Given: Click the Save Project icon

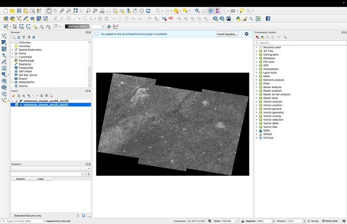Looking at the screenshot, I should coord(20,11).
